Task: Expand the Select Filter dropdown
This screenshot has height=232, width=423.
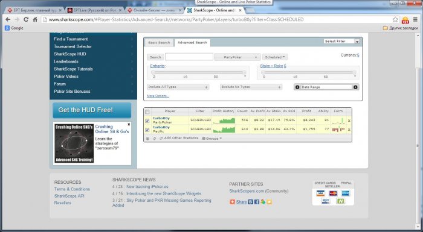Action: pyautogui.click(x=342, y=41)
